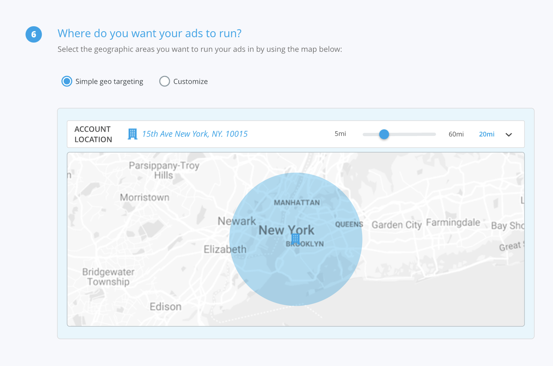Click the New York label on the map
This screenshot has width=553, height=366.
(x=286, y=230)
